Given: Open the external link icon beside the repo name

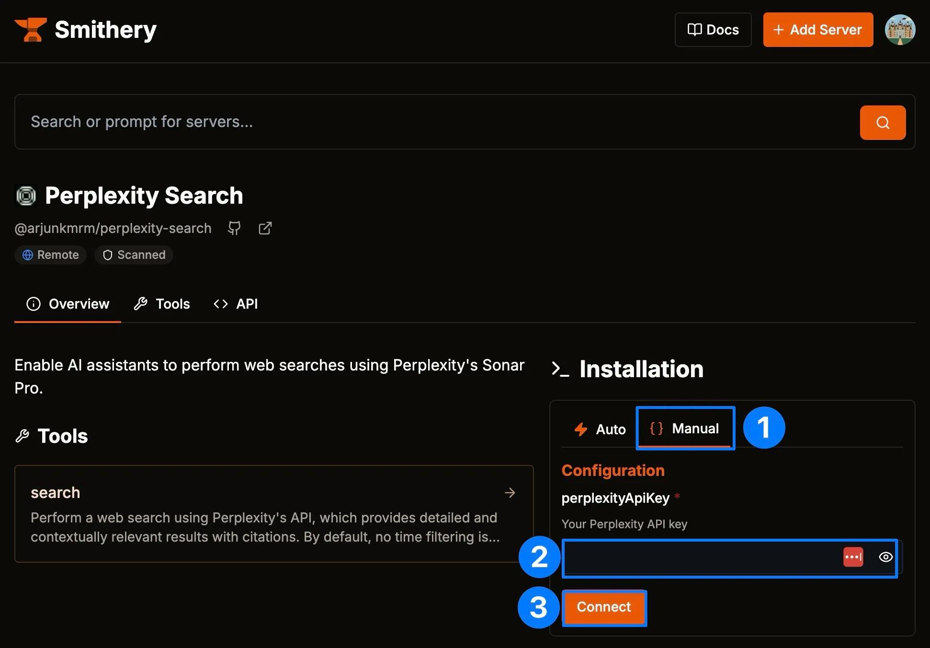Looking at the screenshot, I should (265, 228).
